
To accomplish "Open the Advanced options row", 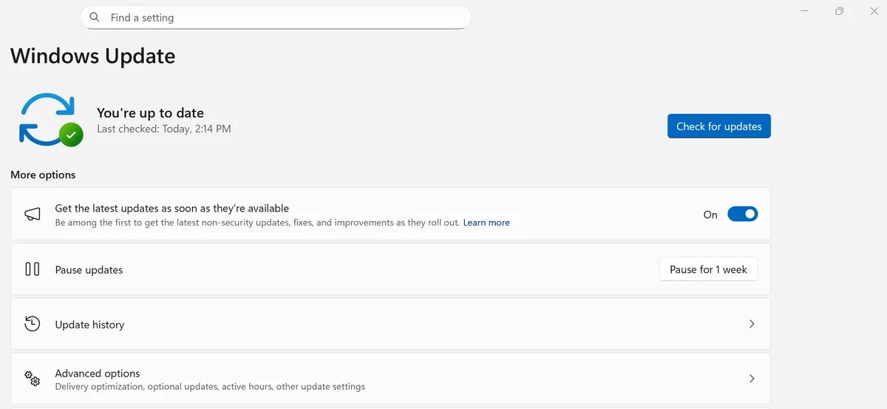I will [390, 379].
